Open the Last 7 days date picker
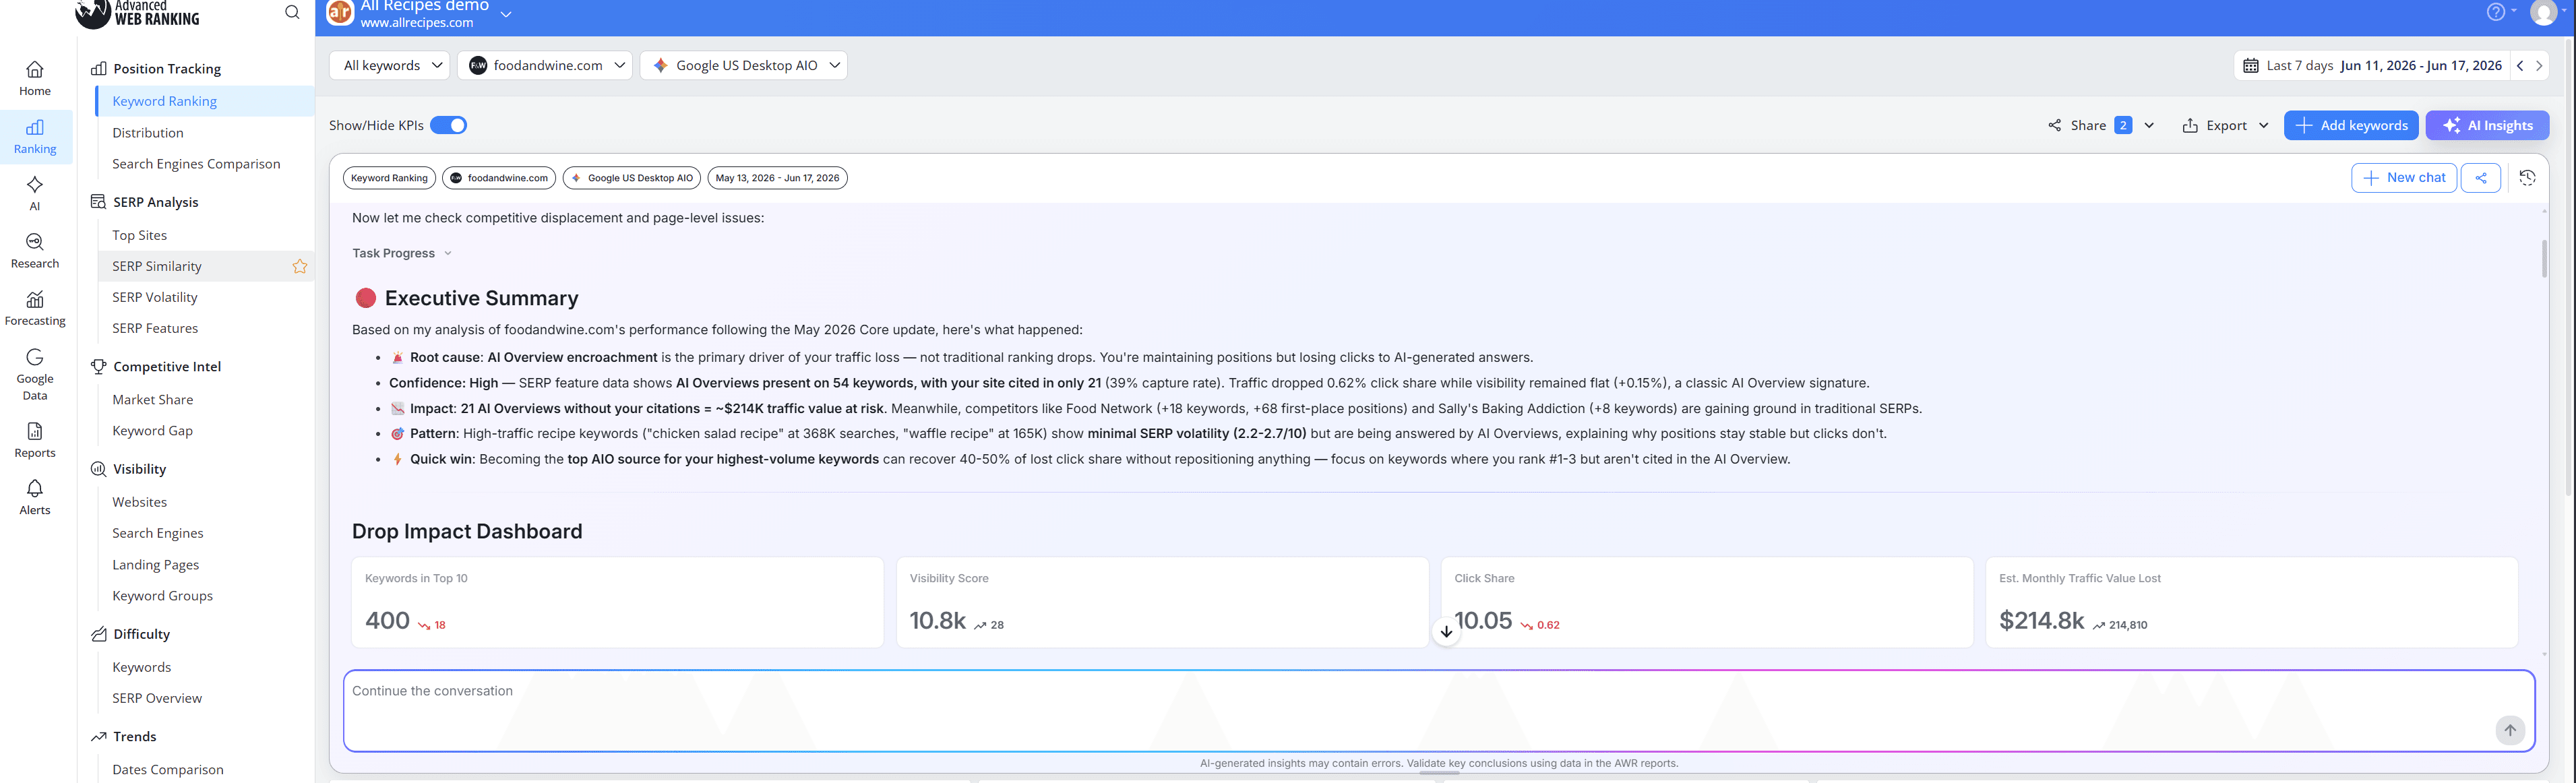The image size is (2576, 783). pyautogui.click(x=2372, y=65)
